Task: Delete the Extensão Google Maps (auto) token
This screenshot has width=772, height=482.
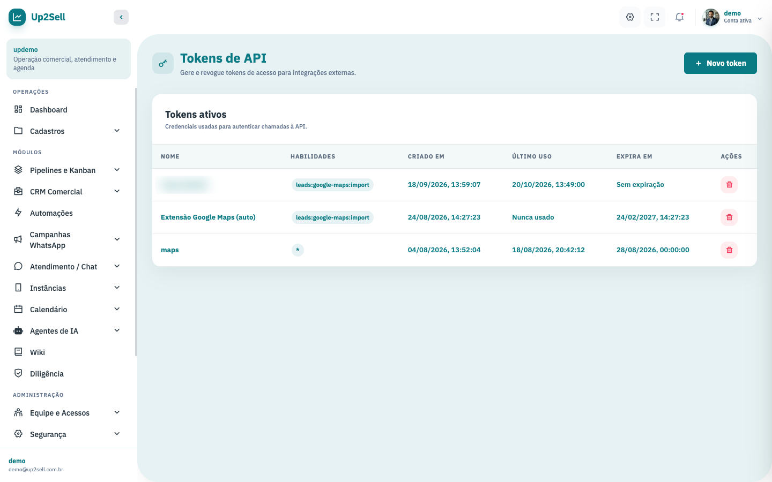Action: coord(729,217)
